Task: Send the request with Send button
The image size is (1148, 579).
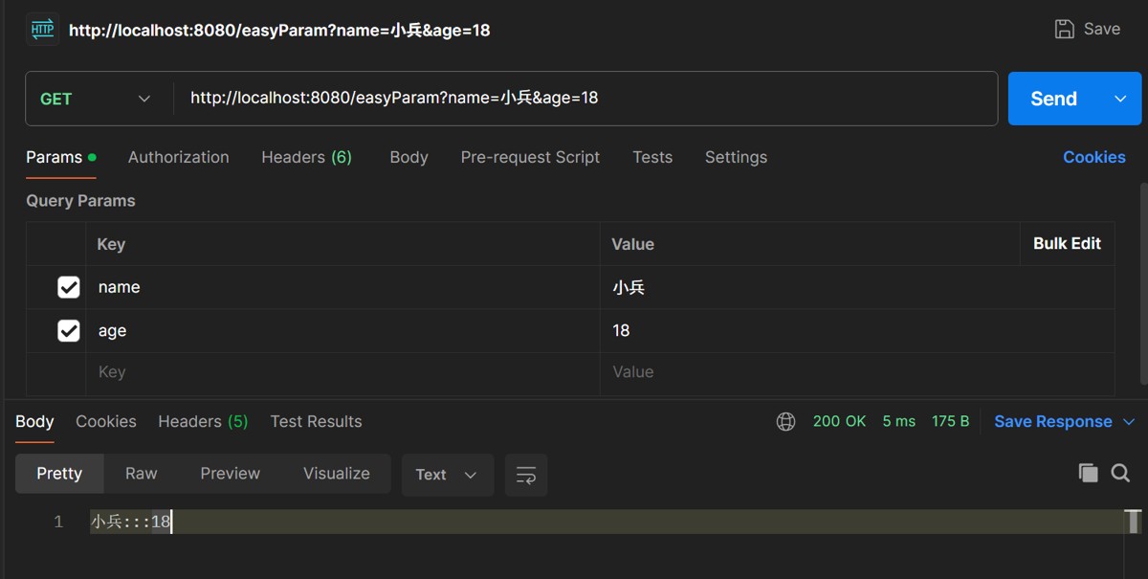Action: click(1053, 99)
